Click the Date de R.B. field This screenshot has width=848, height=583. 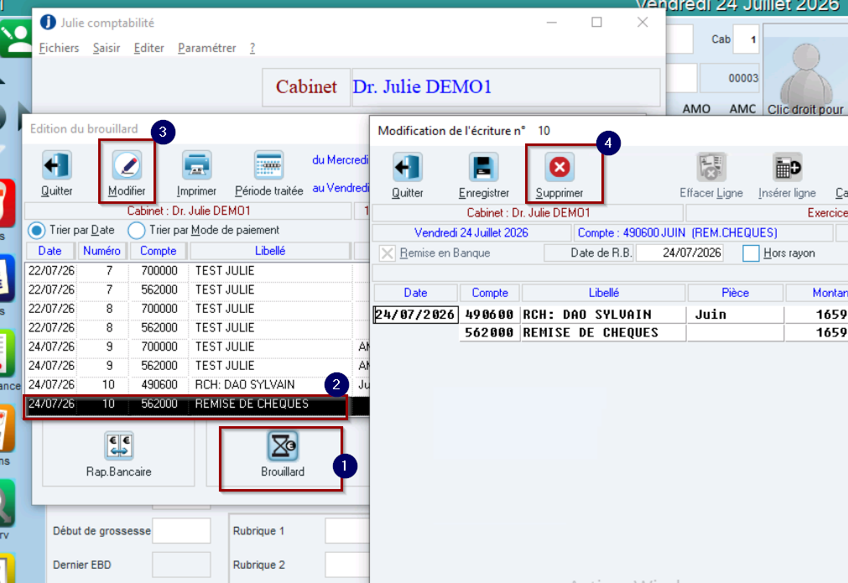(x=679, y=253)
